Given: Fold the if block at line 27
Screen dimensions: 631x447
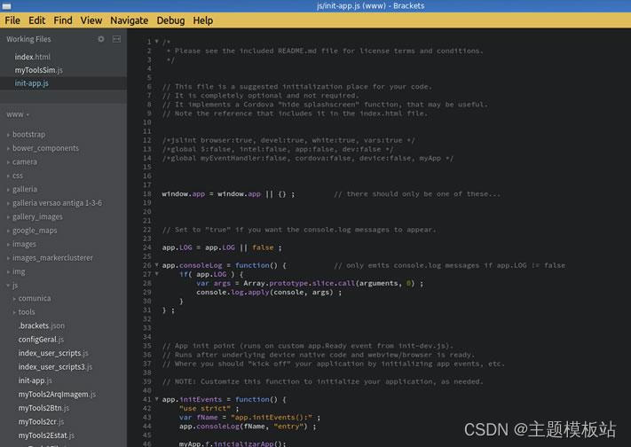Looking at the screenshot, I should click(x=156, y=274).
